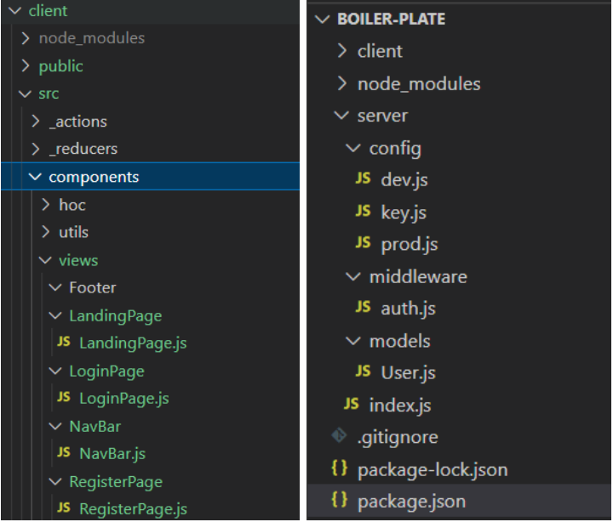Expand the _reducers folder chevron

[x=35, y=149]
